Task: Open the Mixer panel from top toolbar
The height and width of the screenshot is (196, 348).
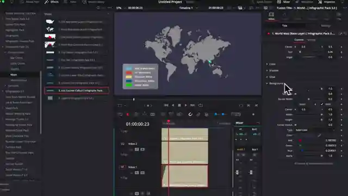Action: click(284, 2)
